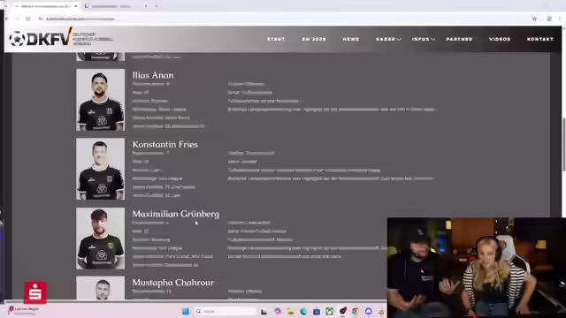The height and width of the screenshot is (318, 566).
Task: Click the browser address bar URL
Action: [x=80, y=19]
